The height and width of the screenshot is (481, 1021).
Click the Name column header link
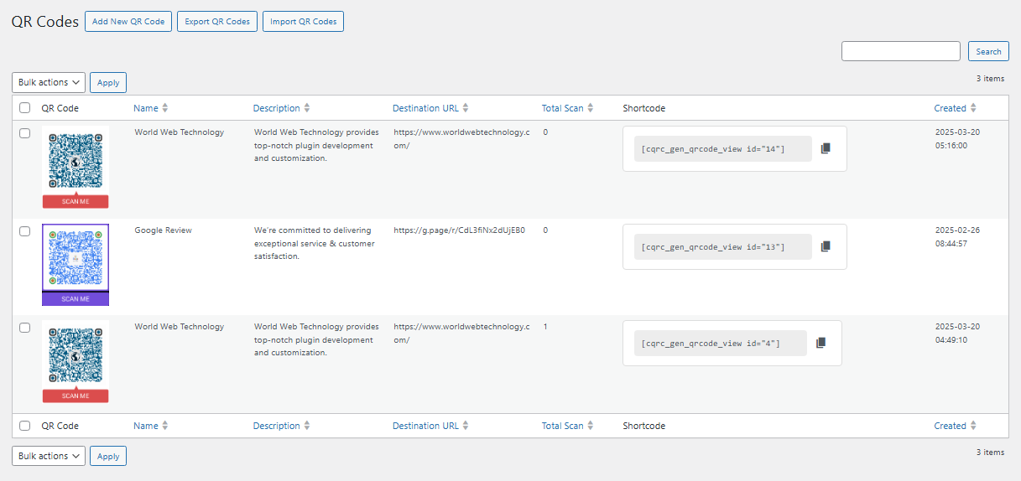[x=146, y=108]
